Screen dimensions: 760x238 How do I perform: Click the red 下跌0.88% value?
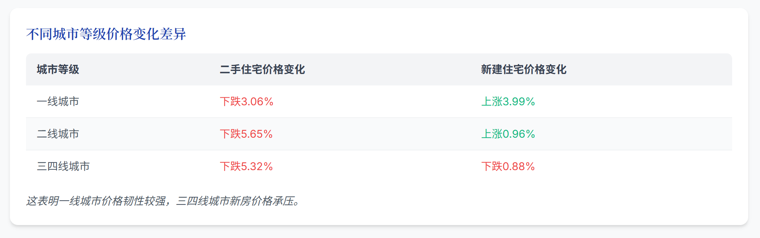(508, 166)
